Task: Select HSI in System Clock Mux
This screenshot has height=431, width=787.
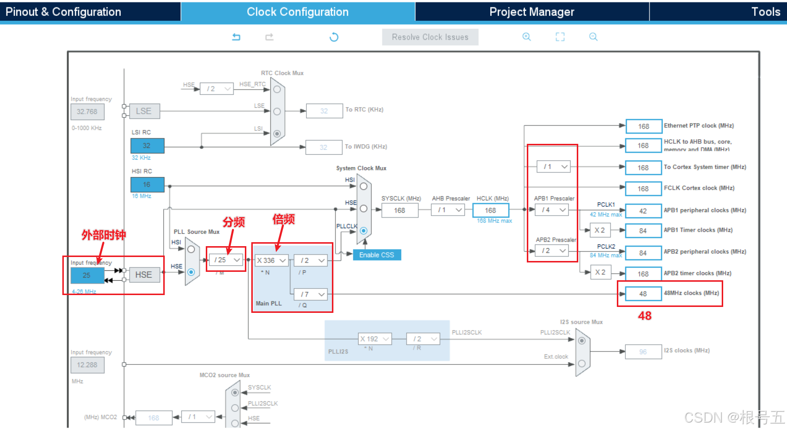Action: tap(364, 186)
